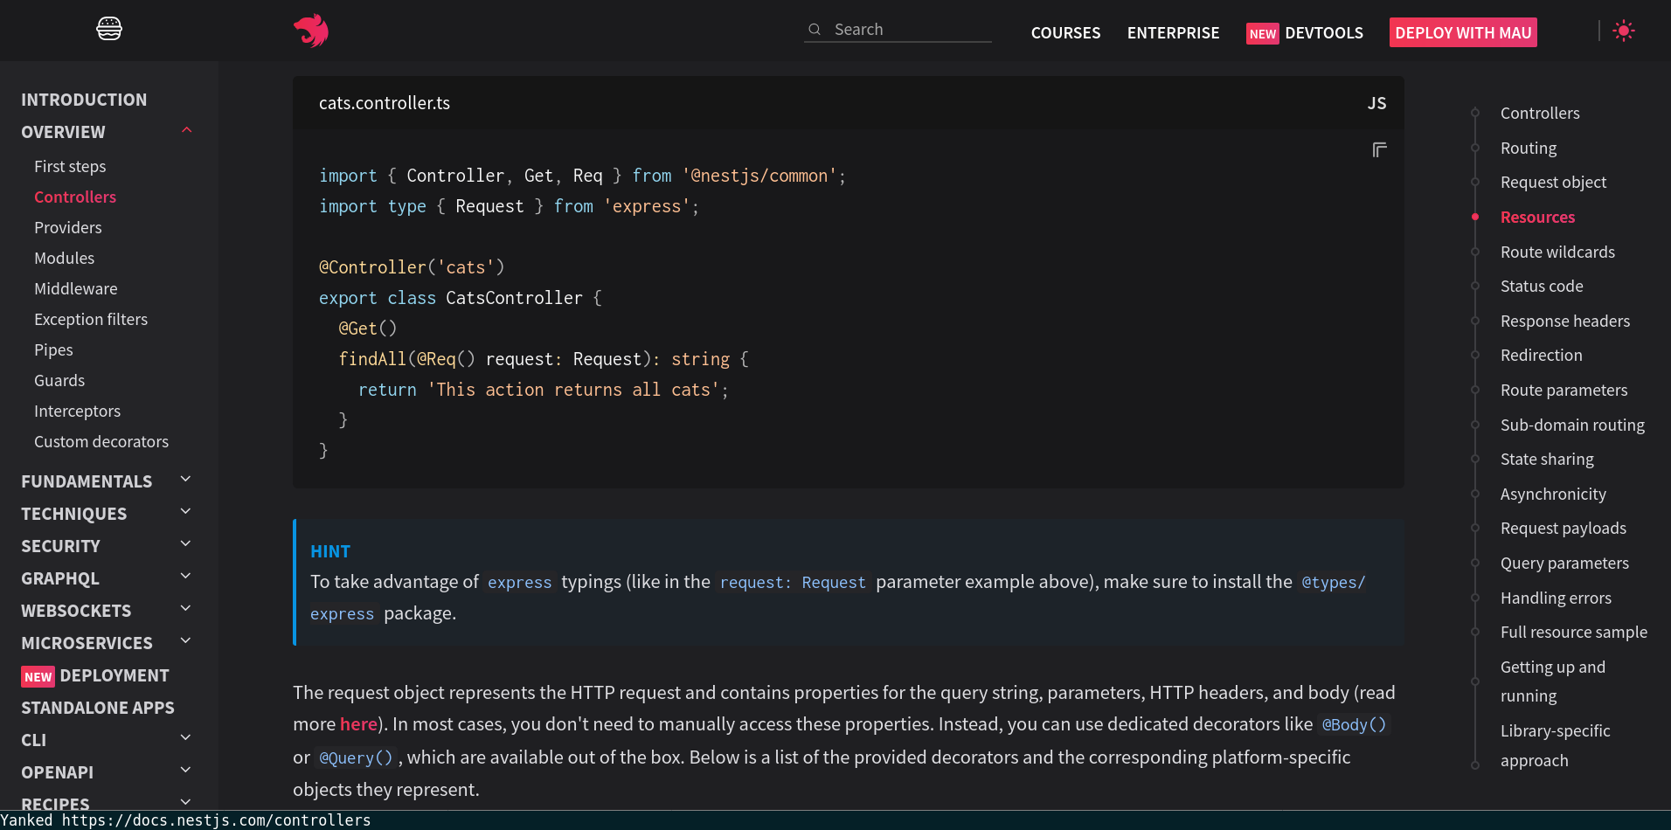Click the search magnifier icon
The image size is (1671, 830).
815,30
